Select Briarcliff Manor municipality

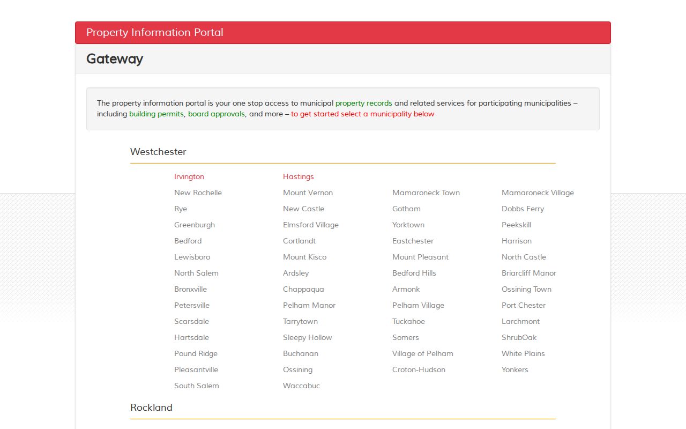(529, 273)
